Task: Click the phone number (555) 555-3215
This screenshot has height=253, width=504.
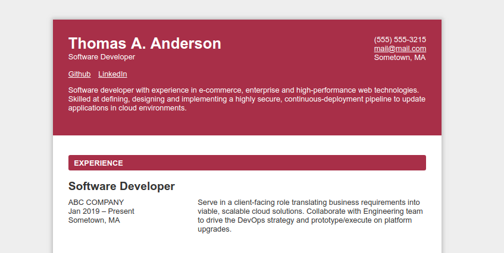Action: (400, 40)
